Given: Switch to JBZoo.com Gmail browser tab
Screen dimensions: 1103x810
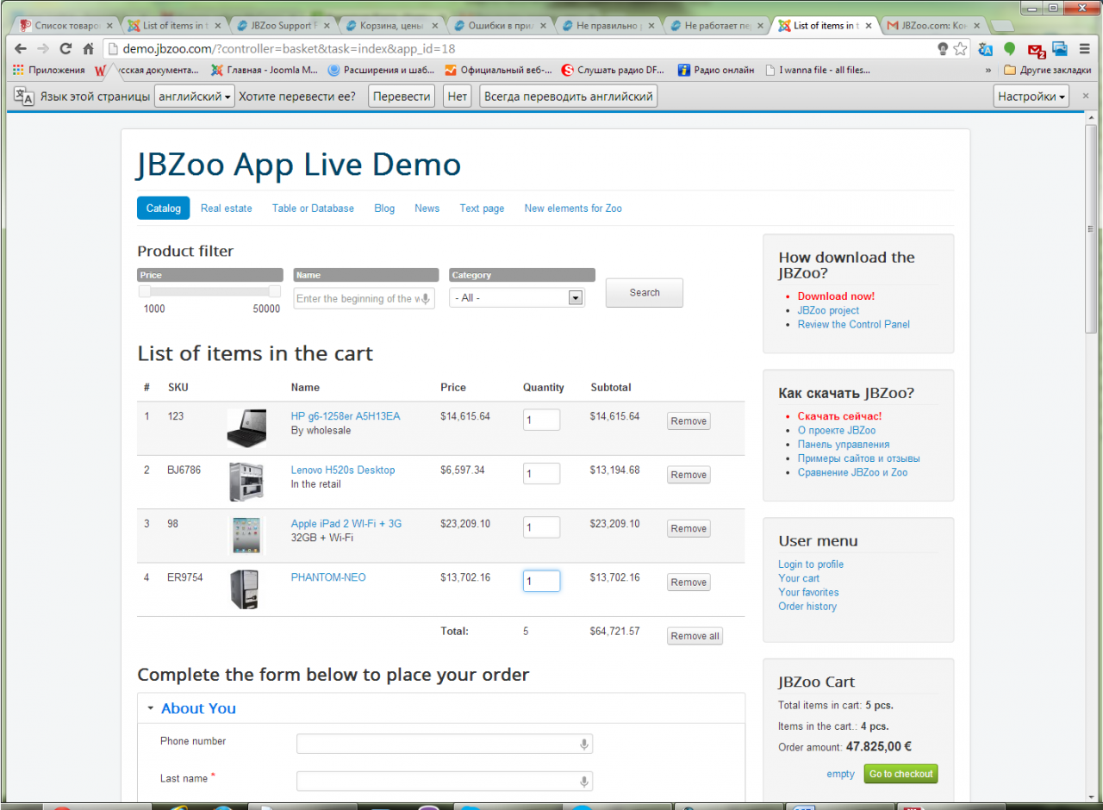Looking at the screenshot, I should pyautogui.click(x=934, y=26).
